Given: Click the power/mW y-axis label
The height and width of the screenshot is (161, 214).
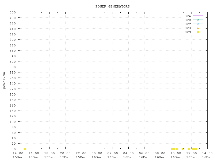Looking at the screenshot, I should click(x=4, y=80).
